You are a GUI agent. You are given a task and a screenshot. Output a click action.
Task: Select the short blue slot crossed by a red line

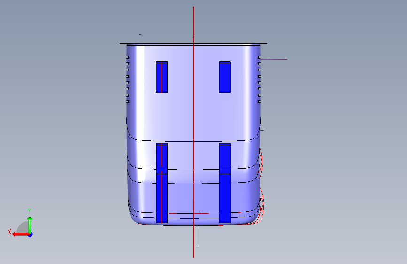tap(161, 77)
